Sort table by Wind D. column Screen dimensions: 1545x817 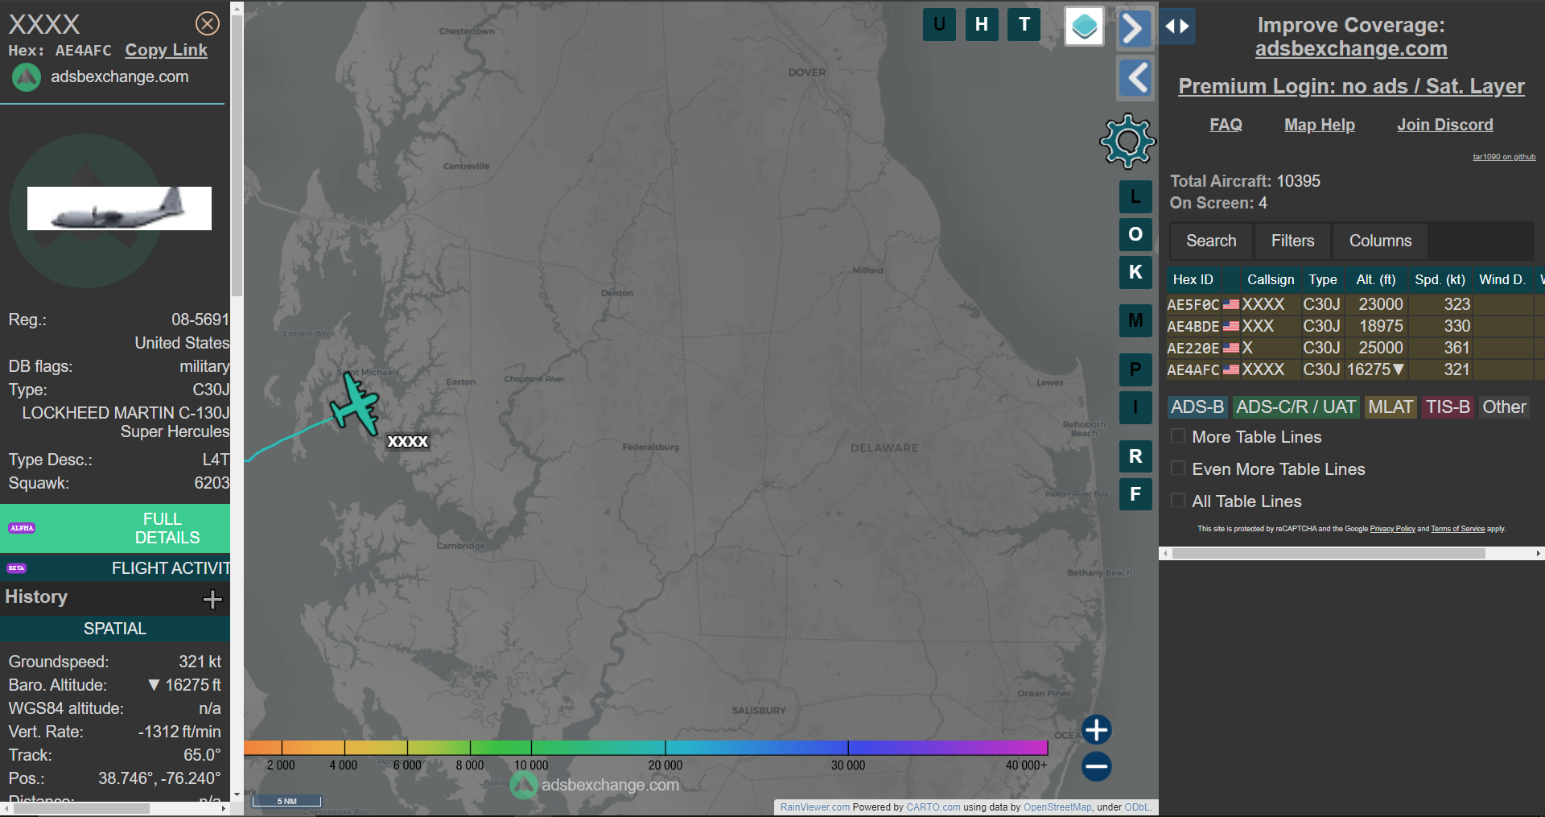1502,279
